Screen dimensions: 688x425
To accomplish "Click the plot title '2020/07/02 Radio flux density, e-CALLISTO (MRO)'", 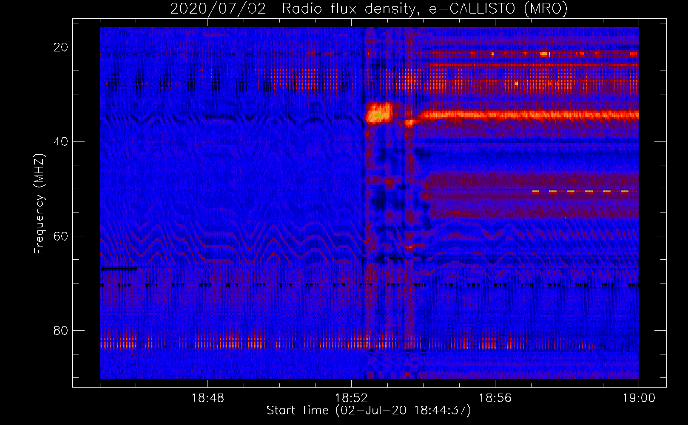I will (x=369, y=8).
